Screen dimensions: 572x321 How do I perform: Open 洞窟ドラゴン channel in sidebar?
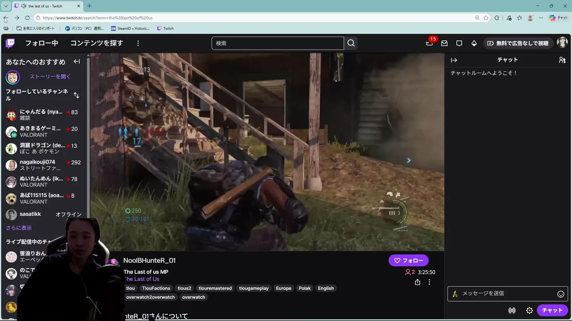(43, 148)
